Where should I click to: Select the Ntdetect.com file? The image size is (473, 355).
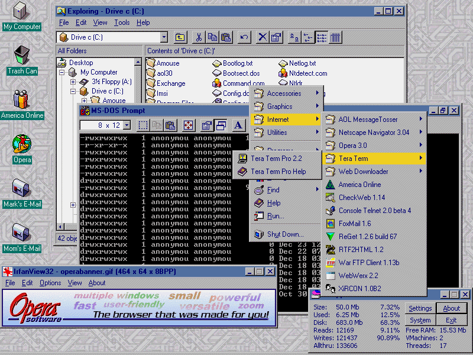tap(303, 73)
